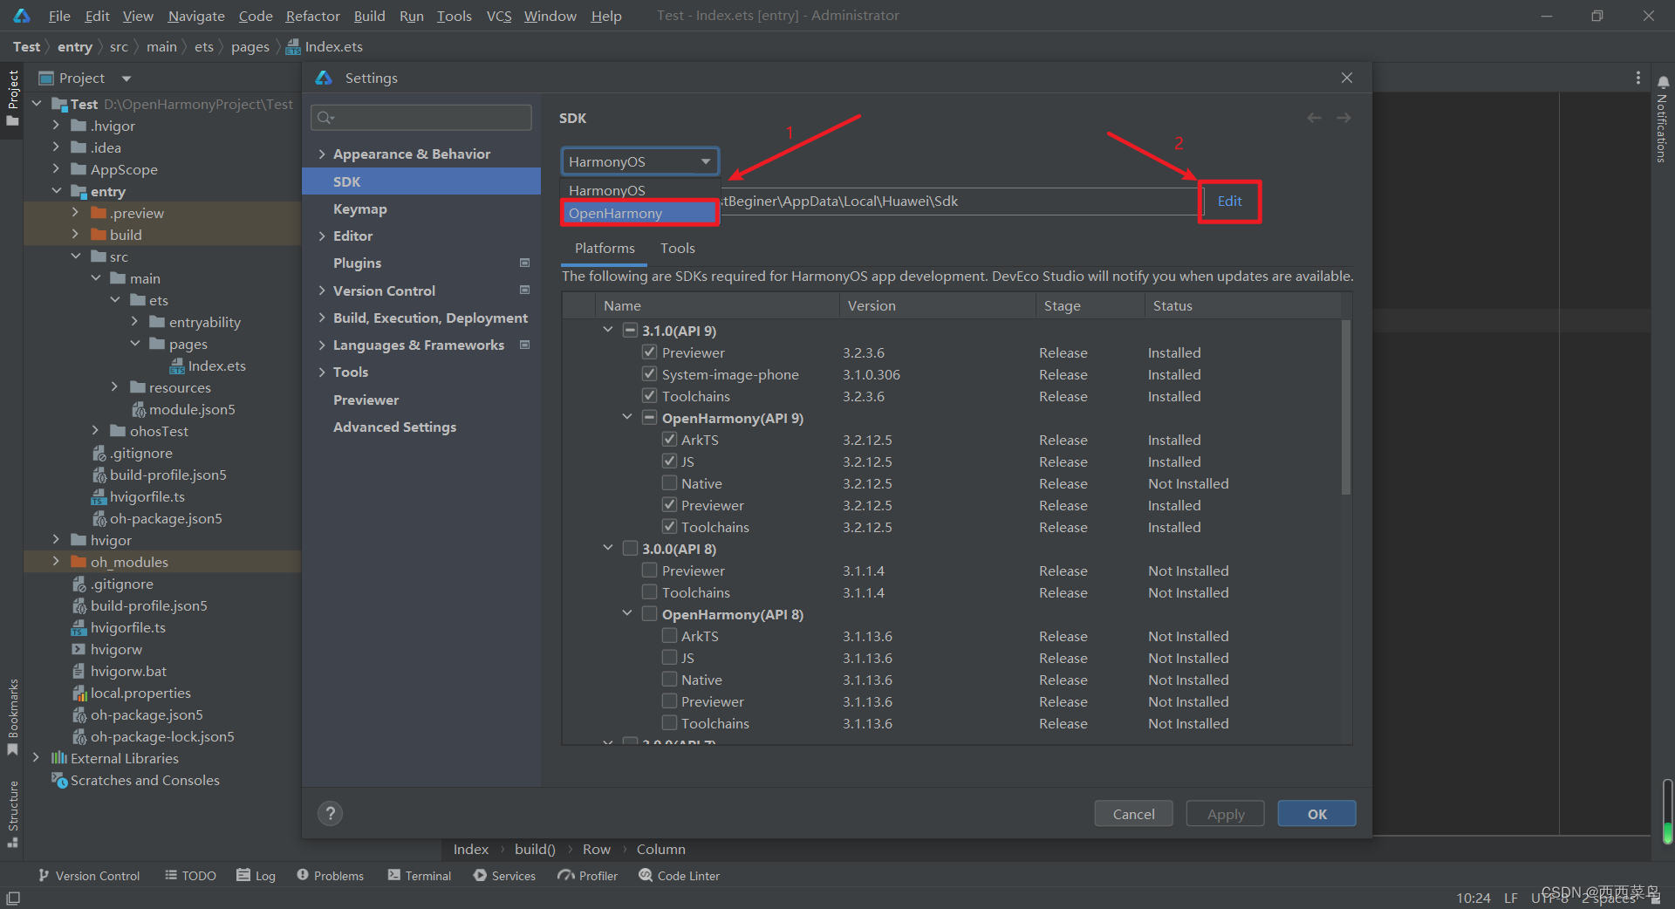Uncheck the System-image-phone checkbox
This screenshot has height=909, width=1675.
(x=649, y=374)
